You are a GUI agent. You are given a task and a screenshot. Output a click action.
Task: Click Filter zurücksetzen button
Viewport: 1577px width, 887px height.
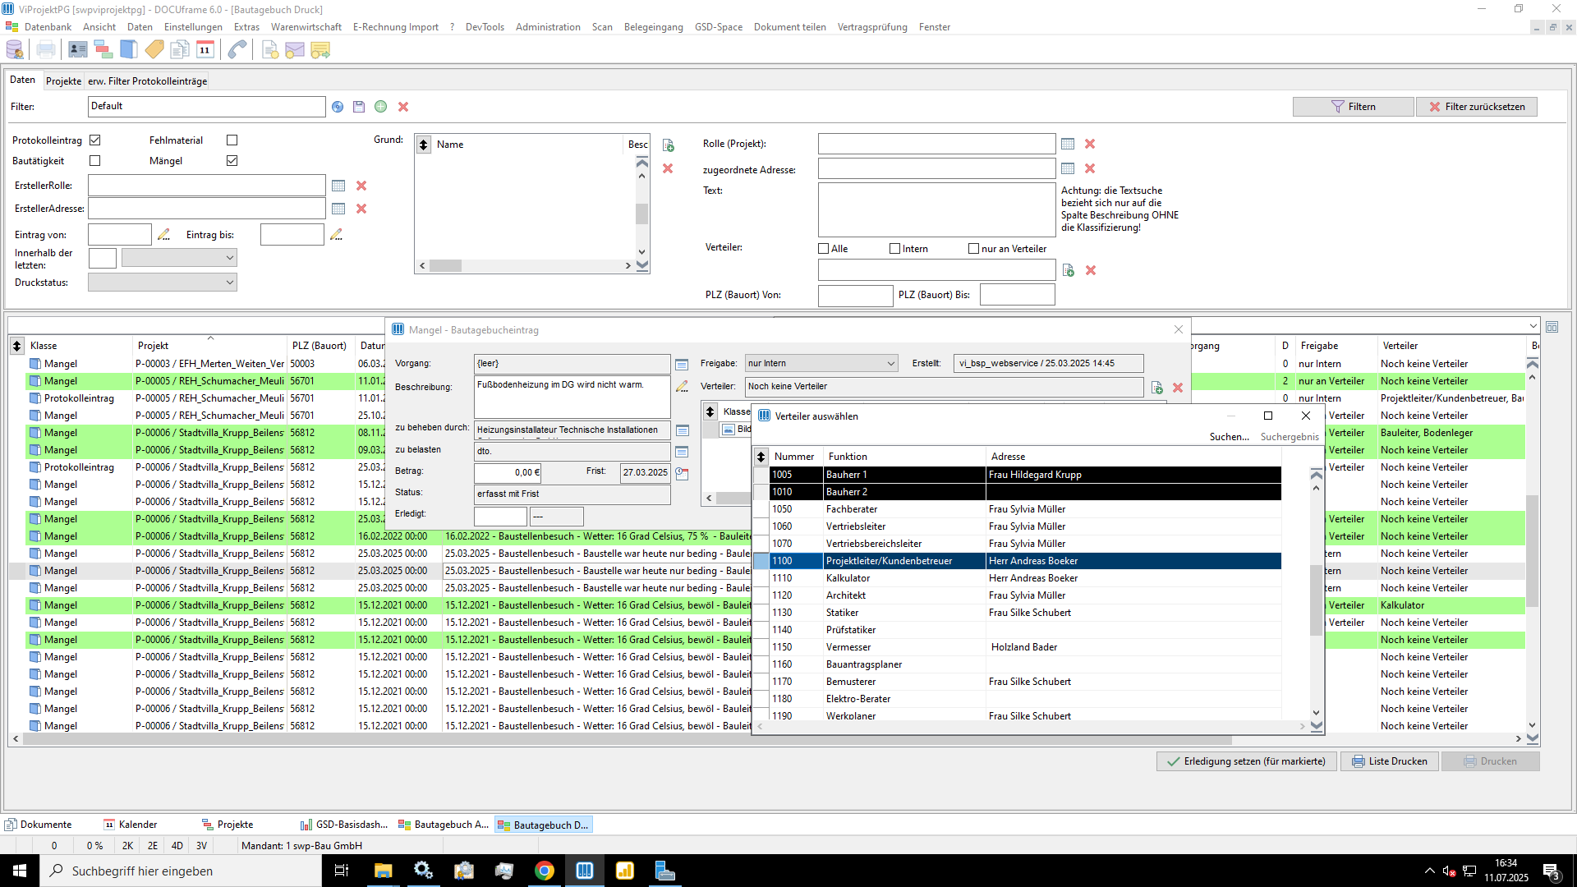coord(1476,107)
